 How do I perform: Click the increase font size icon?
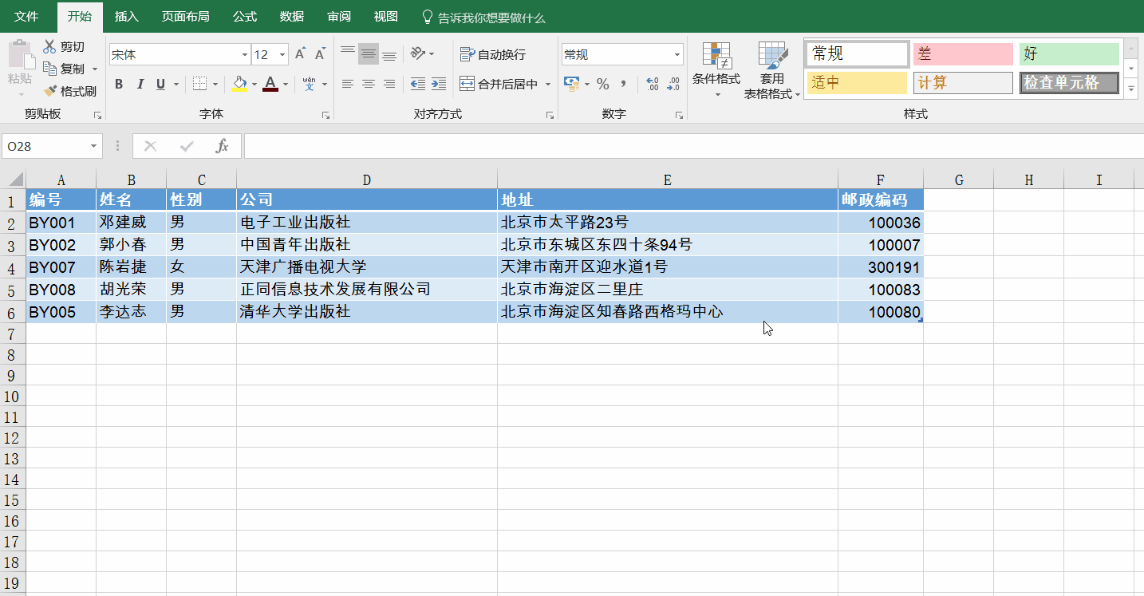pos(300,54)
